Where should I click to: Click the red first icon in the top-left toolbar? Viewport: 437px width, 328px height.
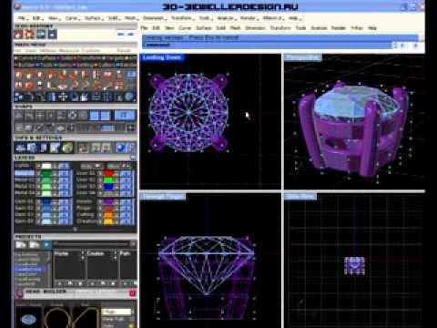point(18,34)
